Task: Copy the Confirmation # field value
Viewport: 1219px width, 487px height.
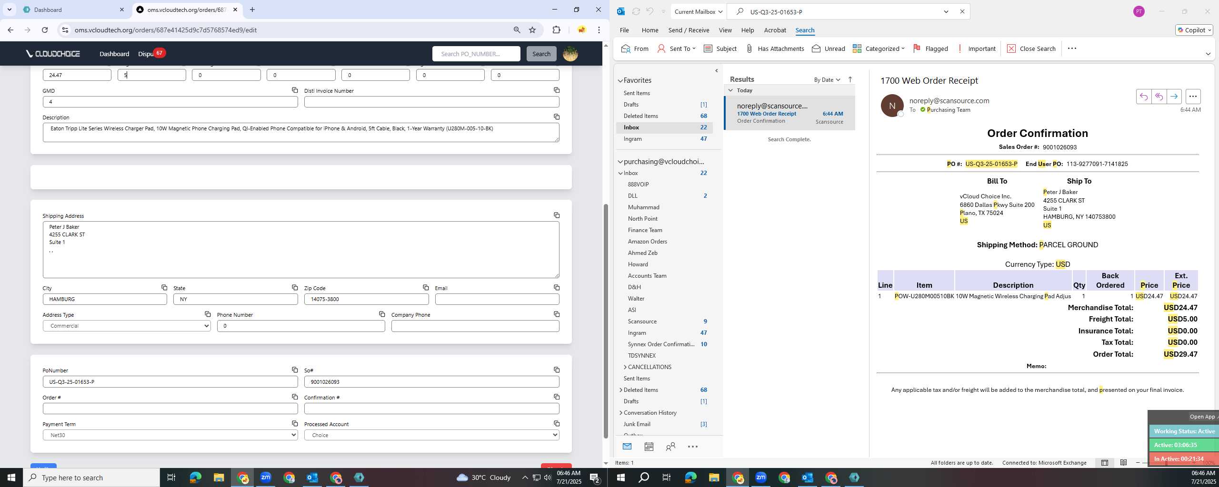Action: point(556,397)
